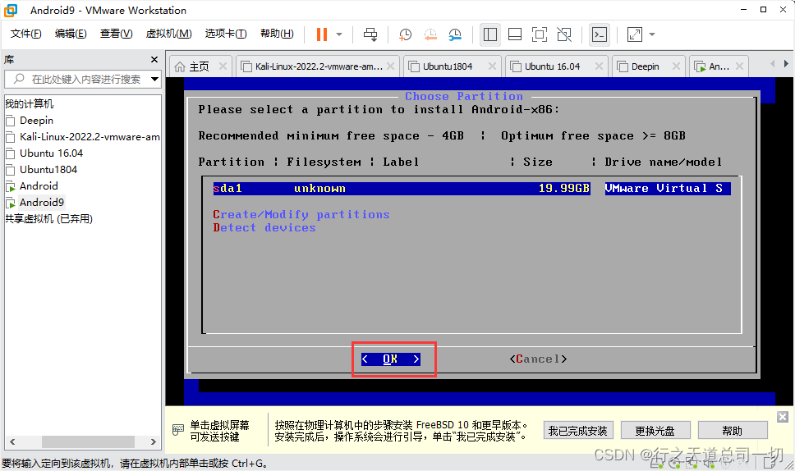Click the 我已完成安装 button
795x471 pixels.
click(578, 431)
